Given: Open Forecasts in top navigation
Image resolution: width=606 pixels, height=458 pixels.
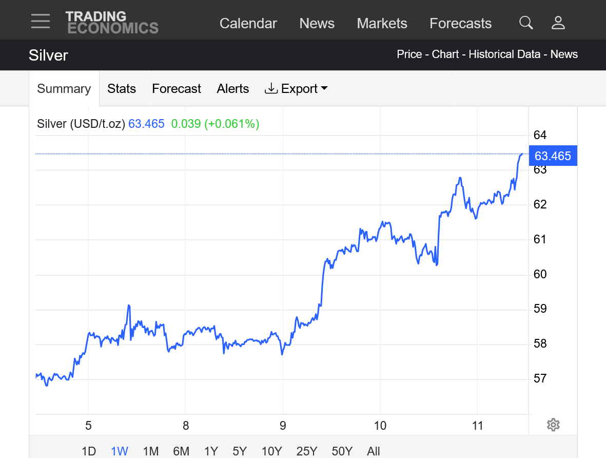Looking at the screenshot, I should [x=460, y=24].
